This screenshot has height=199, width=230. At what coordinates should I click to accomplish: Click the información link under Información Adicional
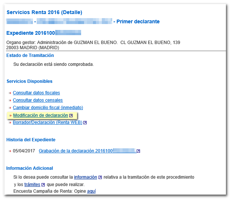(x=86, y=177)
